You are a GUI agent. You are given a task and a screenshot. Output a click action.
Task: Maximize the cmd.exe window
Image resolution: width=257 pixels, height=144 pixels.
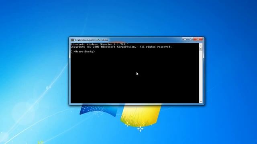click(190, 39)
